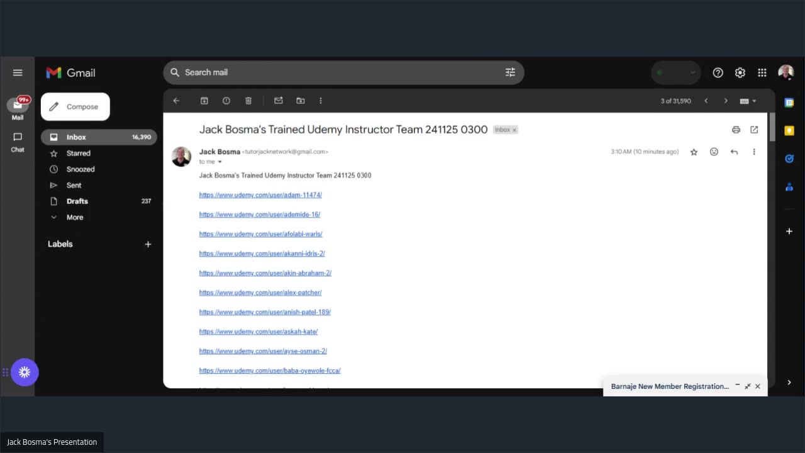The width and height of the screenshot is (805, 453).
Task: Open the Mail section in the sidebar
Action: click(x=18, y=108)
